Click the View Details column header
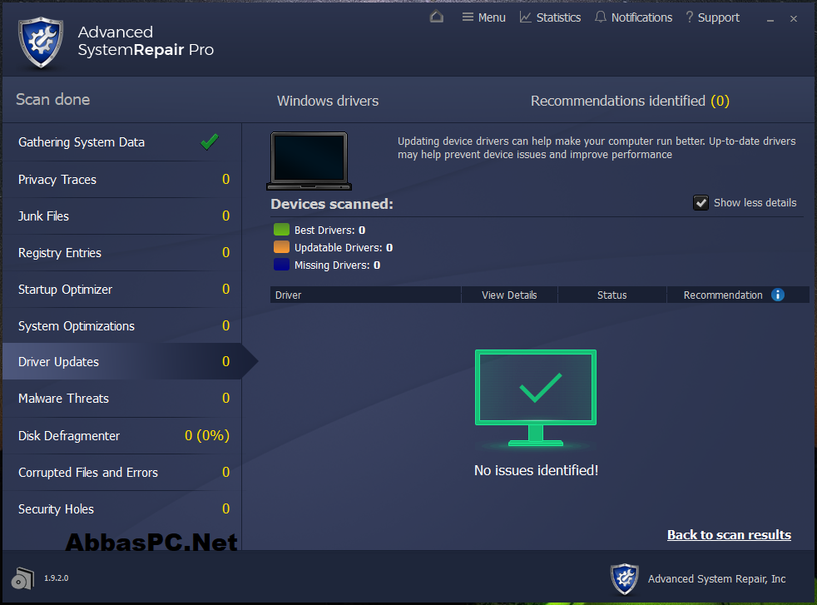This screenshot has width=817, height=605. pos(509,295)
